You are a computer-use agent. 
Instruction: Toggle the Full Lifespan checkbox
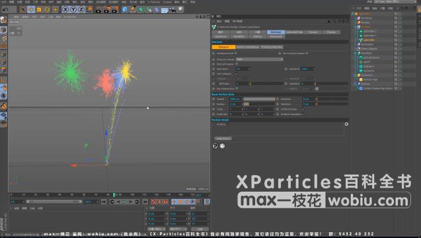pyautogui.click(x=237, y=73)
